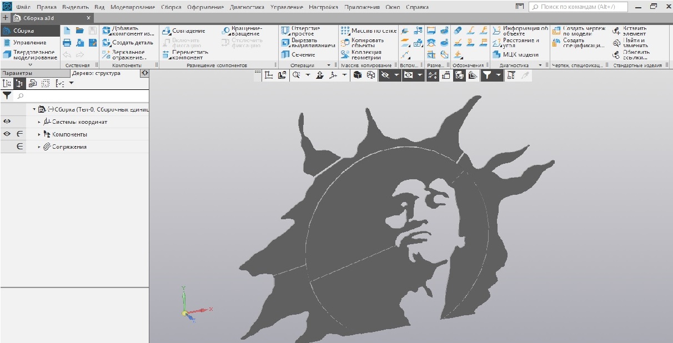This screenshot has height=343, width=673.
Task: Open Information about object tool
Action: click(520, 31)
